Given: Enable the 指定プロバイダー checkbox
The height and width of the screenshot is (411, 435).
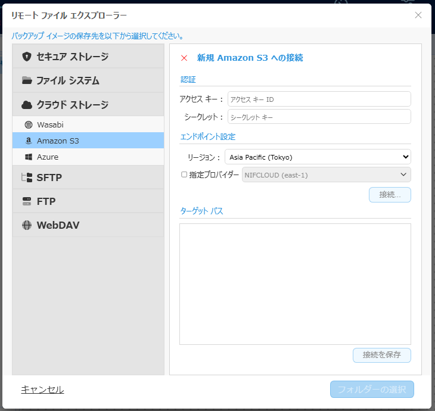Looking at the screenshot, I should (x=184, y=175).
